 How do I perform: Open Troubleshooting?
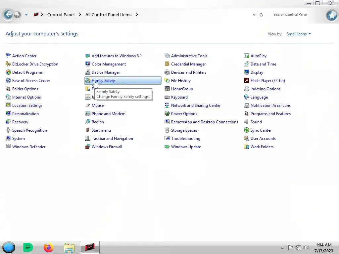pos(185,139)
